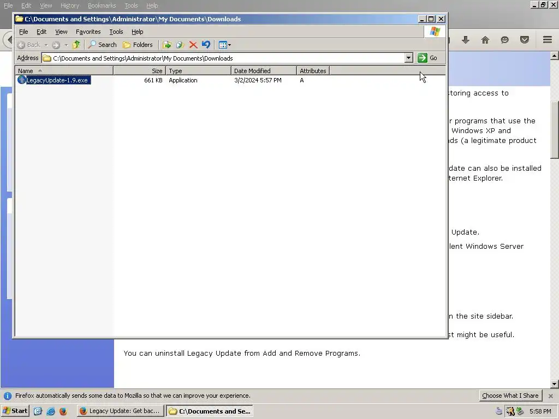Click the 661 KB size cell
The height and width of the screenshot is (419, 559).
pos(153,80)
